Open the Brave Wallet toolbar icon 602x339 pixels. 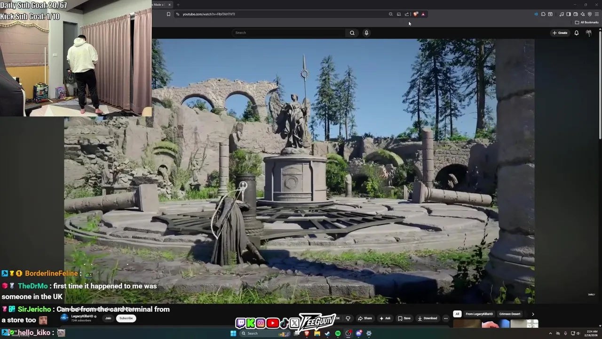(x=576, y=14)
